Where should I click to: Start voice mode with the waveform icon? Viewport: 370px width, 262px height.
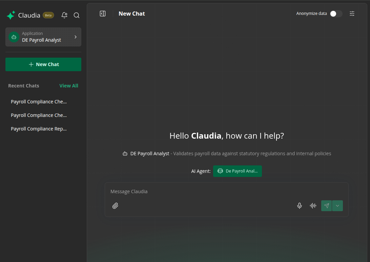click(313, 206)
